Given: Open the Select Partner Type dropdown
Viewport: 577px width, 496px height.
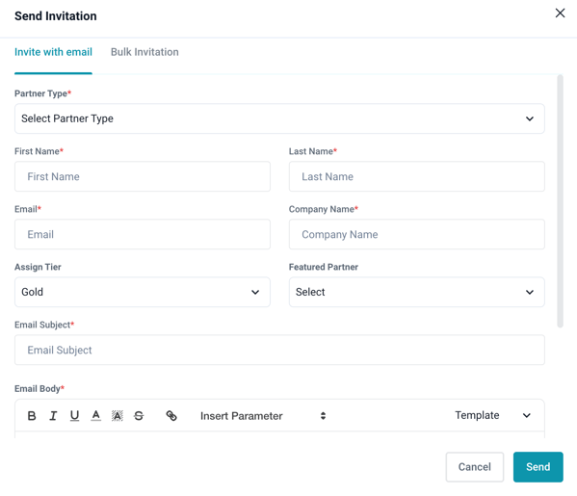Looking at the screenshot, I should click(x=279, y=118).
